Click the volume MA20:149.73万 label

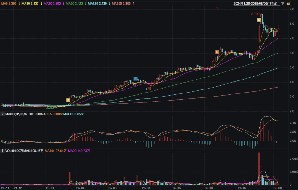click(79, 151)
